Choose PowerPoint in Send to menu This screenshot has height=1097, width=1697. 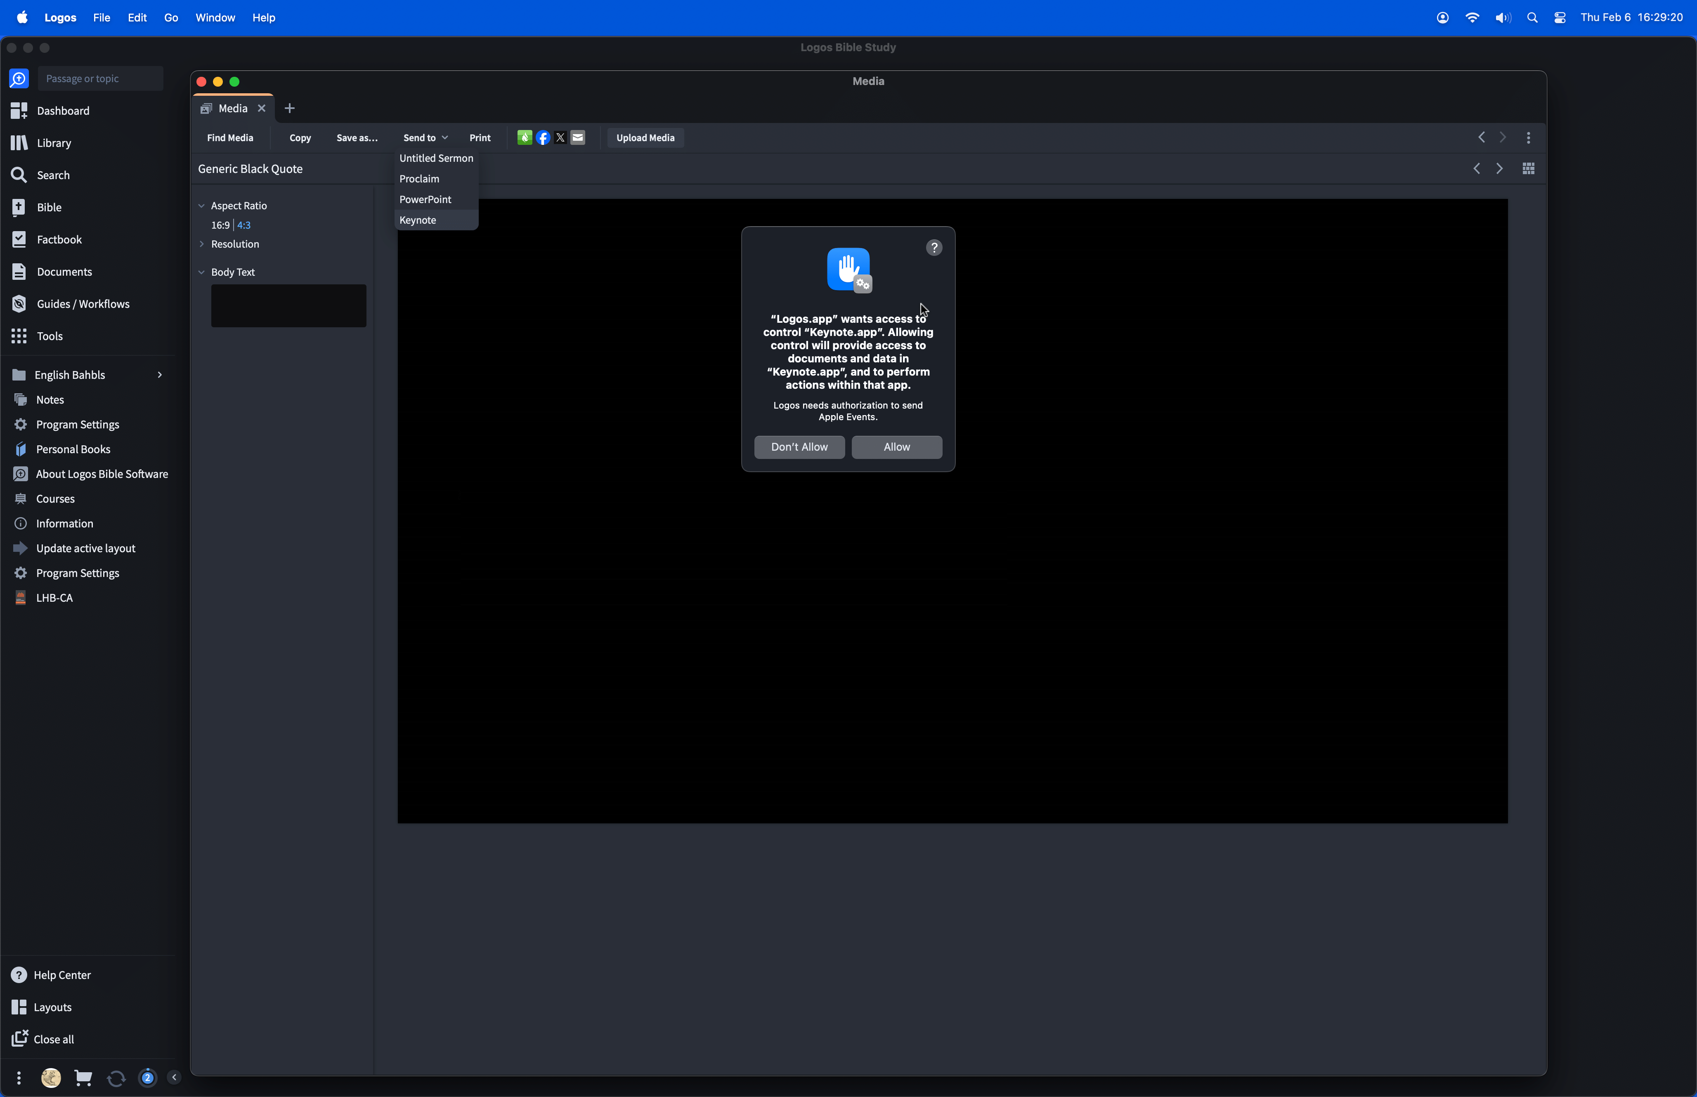pos(436,199)
